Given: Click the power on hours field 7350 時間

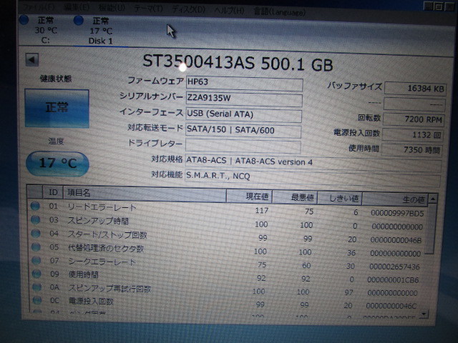Looking at the screenshot, I should tap(411, 150).
